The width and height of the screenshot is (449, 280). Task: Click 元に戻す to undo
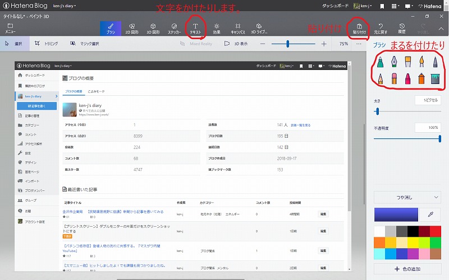(381, 29)
